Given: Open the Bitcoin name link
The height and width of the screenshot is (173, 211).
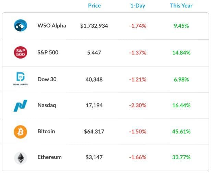Looking at the screenshot, I should coord(46,131).
